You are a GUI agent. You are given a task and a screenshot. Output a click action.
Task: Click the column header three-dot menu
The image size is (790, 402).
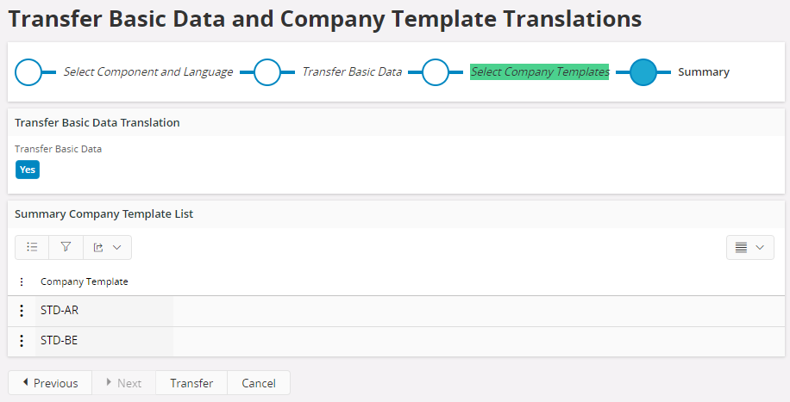pyautogui.click(x=22, y=281)
